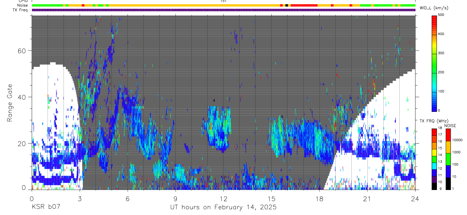Click the '21' UT hour x-axis tick
This screenshot has height=215, width=467.
[367, 198]
